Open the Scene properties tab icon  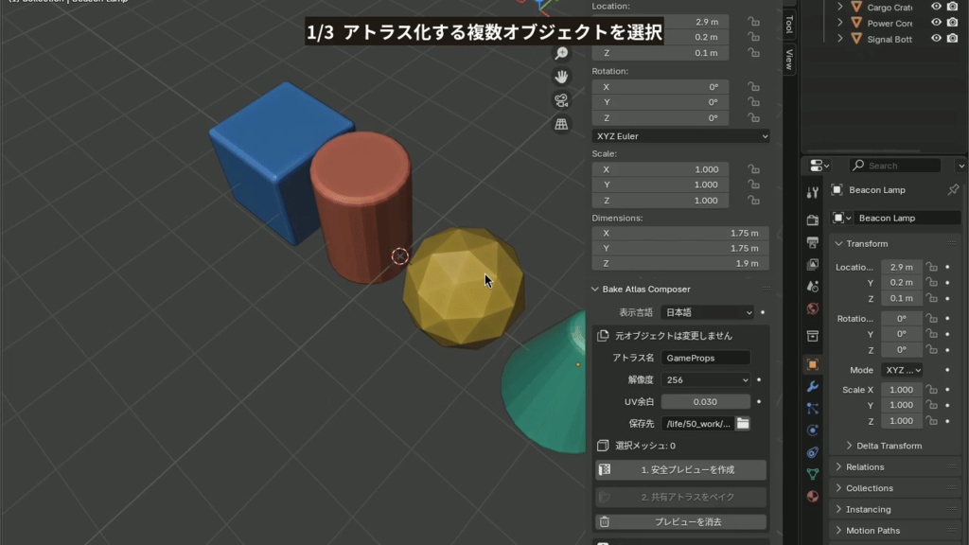813,286
